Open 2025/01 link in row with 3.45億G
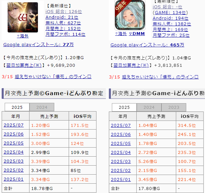The height and width of the screenshot is (193, 205). 121,179
